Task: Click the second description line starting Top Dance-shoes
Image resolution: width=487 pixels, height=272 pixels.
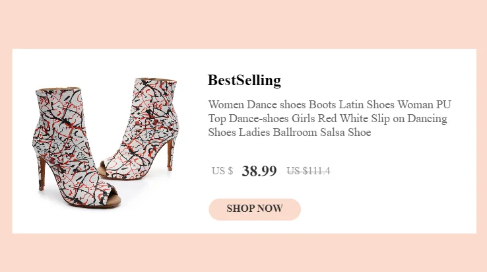Action: [327, 119]
